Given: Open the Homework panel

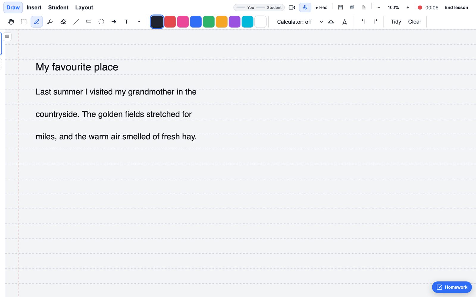Looking at the screenshot, I should (x=452, y=287).
